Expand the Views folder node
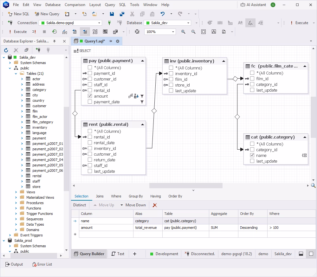 coord(16,192)
